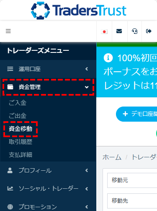Open the envelope messages icon
Image resolution: width=157 pixels, height=211 pixels.
119,31
